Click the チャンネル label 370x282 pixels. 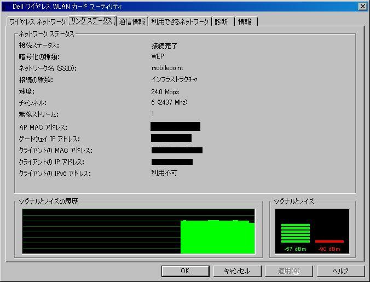[x=32, y=103]
